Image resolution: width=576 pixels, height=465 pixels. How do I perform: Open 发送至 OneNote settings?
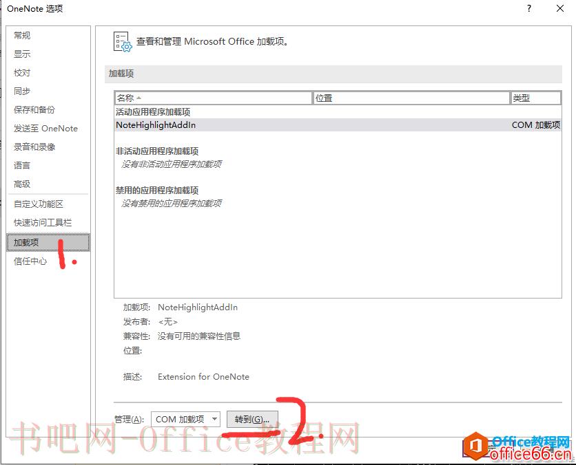tap(45, 129)
